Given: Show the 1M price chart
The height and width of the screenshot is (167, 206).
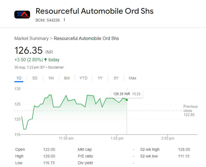Looking at the screenshot, I should pyautogui.click(x=51, y=78).
